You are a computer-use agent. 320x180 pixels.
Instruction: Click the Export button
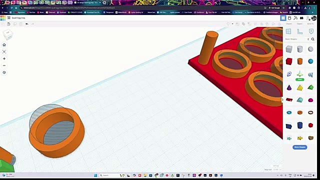[299, 24]
